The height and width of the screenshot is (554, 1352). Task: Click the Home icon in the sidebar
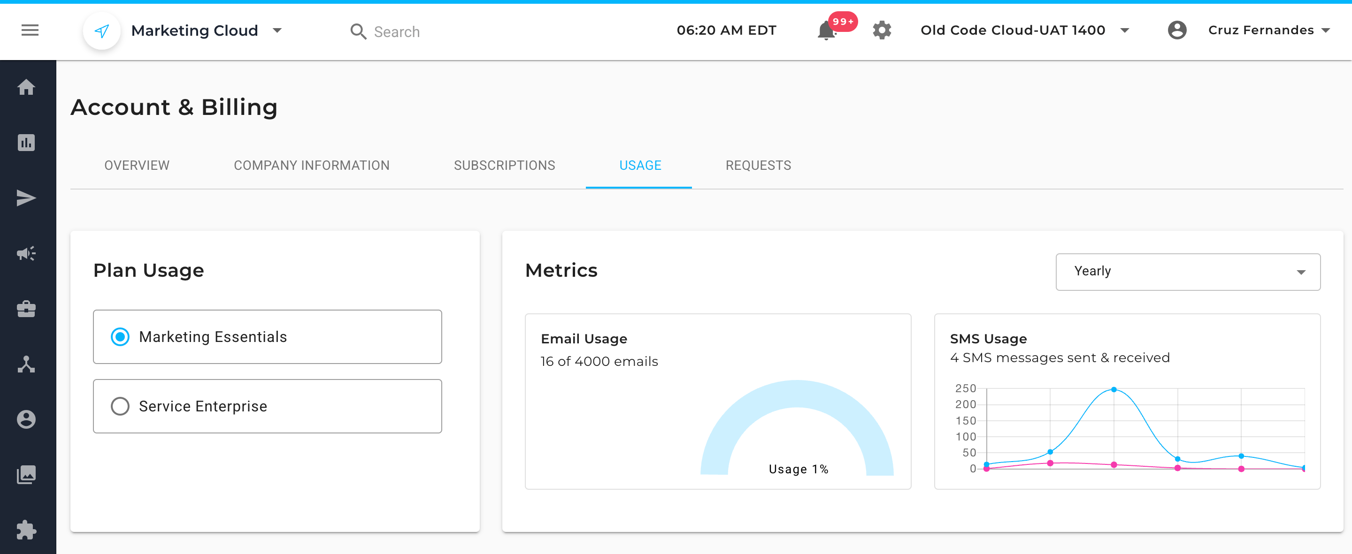coord(26,87)
